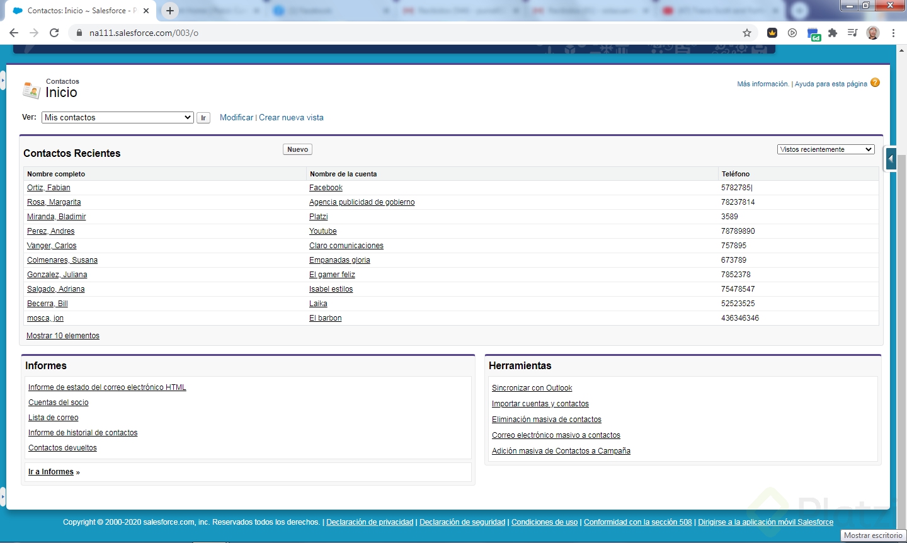Open contact Ortiz, Fabian

point(48,188)
